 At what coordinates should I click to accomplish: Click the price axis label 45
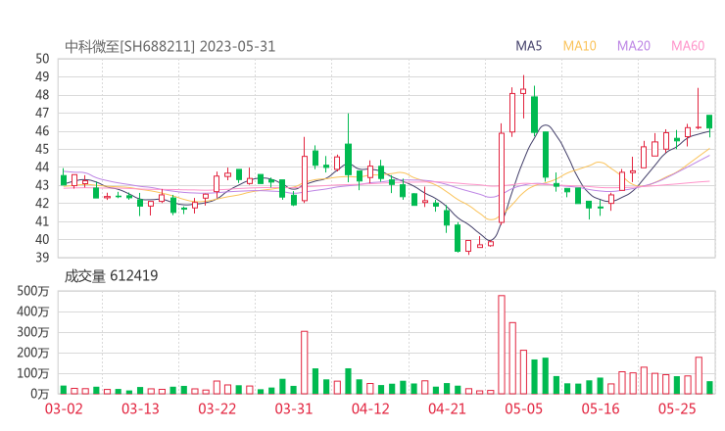(x=42, y=149)
